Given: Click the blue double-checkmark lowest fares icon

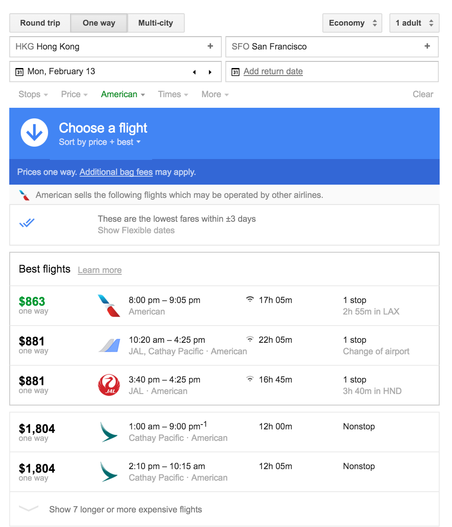Looking at the screenshot, I should tap(27, 223).
